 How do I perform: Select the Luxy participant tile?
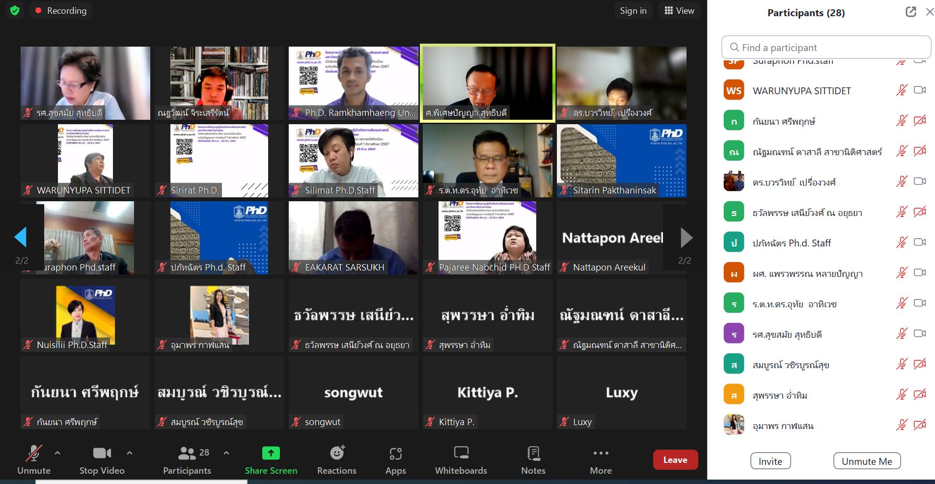[x=622, y=393]
